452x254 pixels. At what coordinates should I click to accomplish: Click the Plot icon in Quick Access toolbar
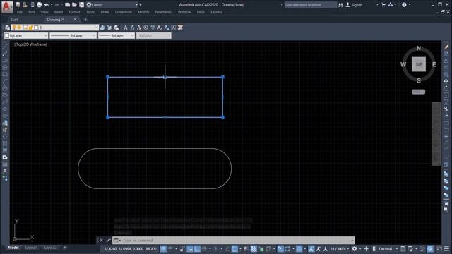[x=40, y=5]
